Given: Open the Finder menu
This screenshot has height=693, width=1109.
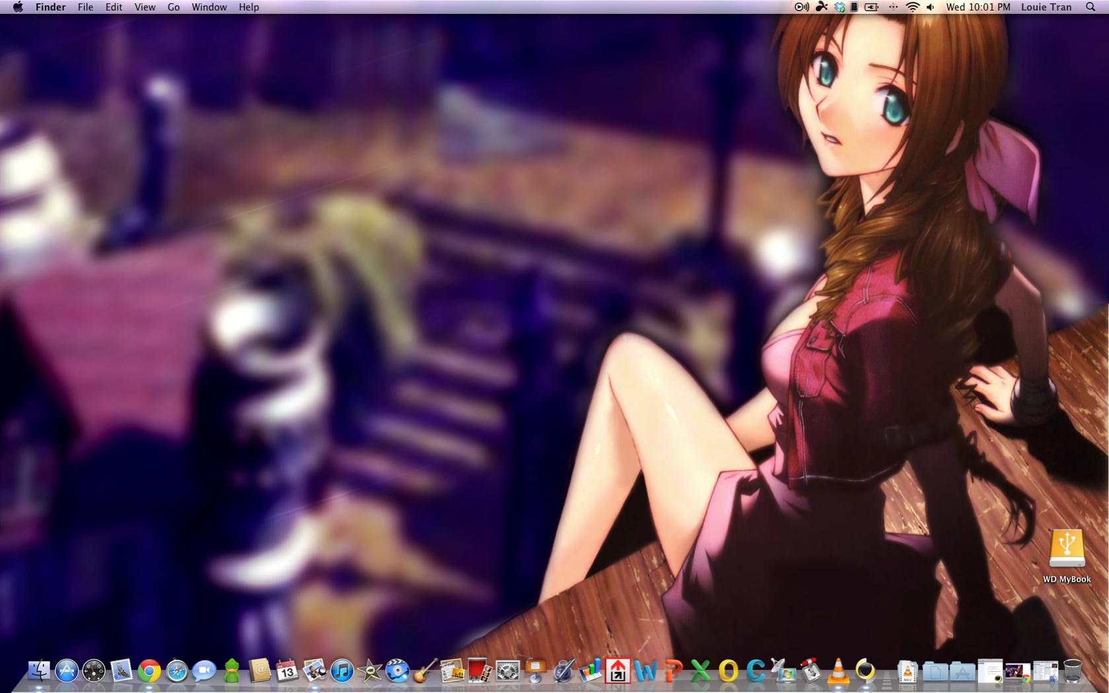Looking at the screenshot, I should coord(51,7).
